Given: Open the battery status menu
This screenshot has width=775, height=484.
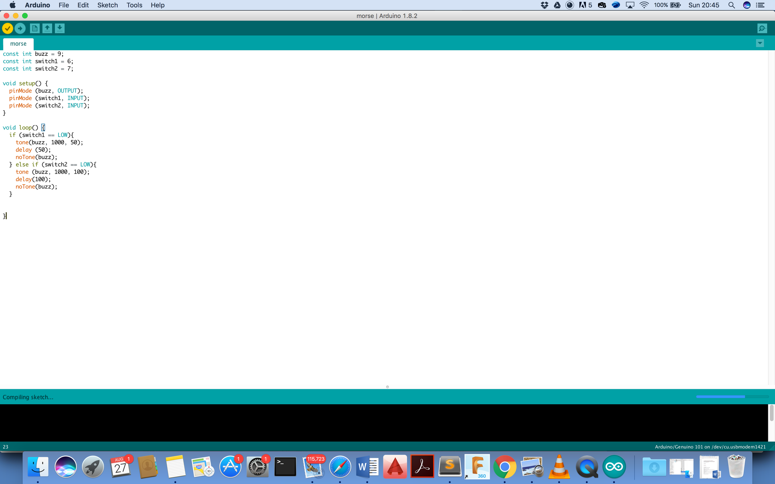Looking at the screenshot, I should [676, 5].
